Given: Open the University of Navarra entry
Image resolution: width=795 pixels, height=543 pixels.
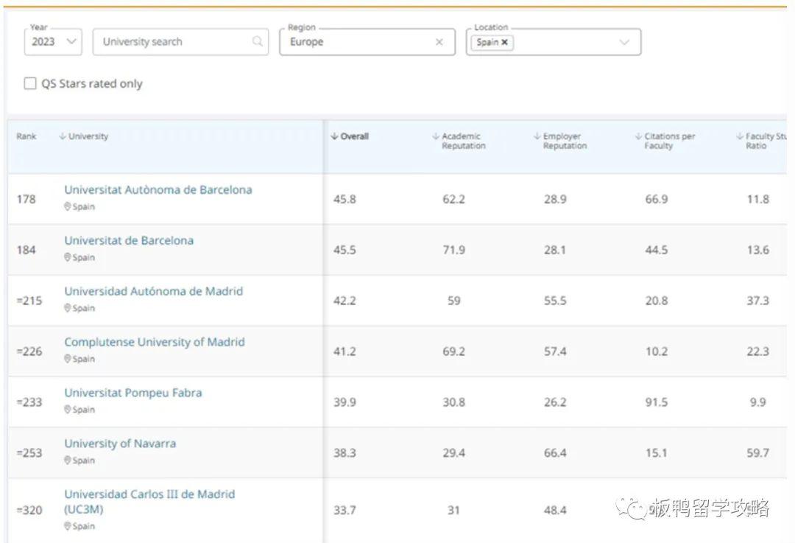Looking at the screenshot, I should click(x=120, y=444).
